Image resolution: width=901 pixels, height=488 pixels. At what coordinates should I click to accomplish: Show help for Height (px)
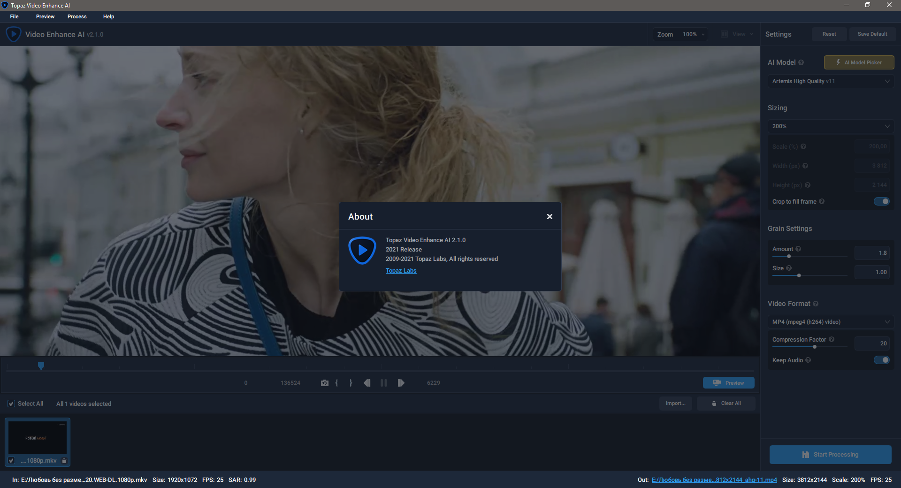[x=808, y=185]
